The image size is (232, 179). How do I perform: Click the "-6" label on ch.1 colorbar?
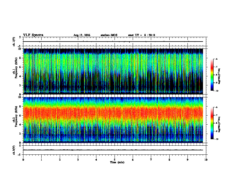(216, 59)
